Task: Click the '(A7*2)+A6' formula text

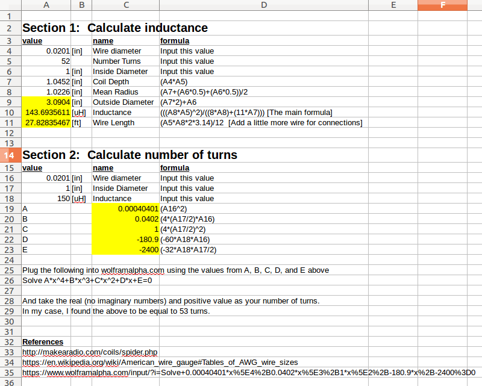Action: click(178, 102)
